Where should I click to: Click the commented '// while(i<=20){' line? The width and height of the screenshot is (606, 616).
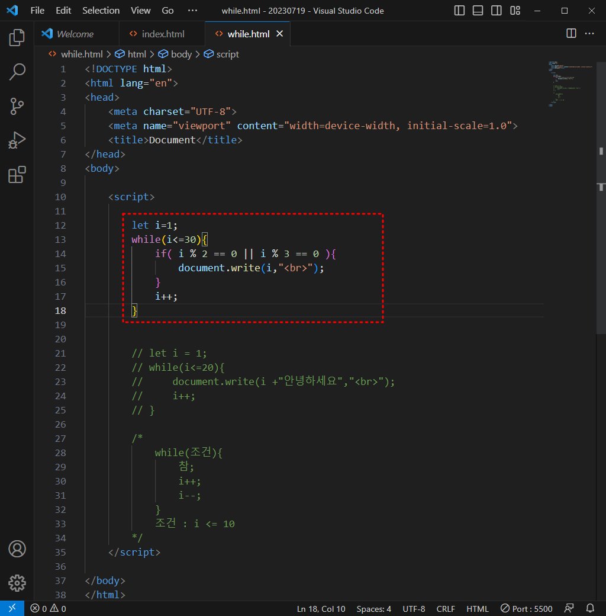click(x=178, y=367)
